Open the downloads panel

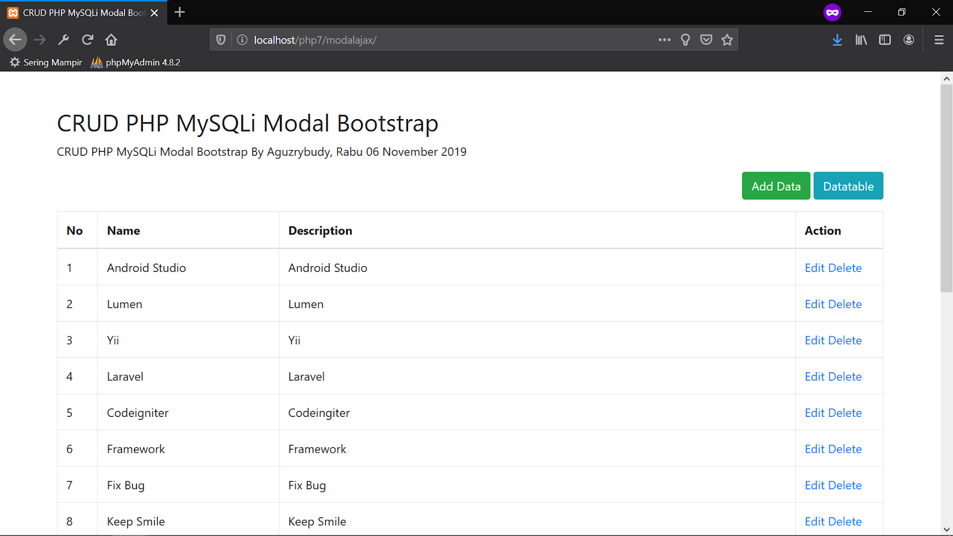click(837, 40)
